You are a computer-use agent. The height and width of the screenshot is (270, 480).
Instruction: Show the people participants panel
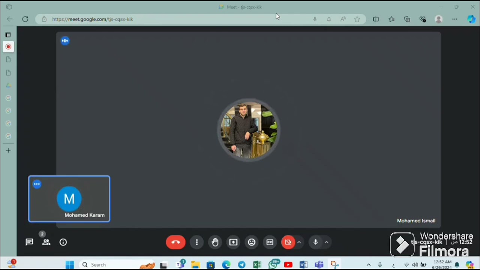pos(46,242)
